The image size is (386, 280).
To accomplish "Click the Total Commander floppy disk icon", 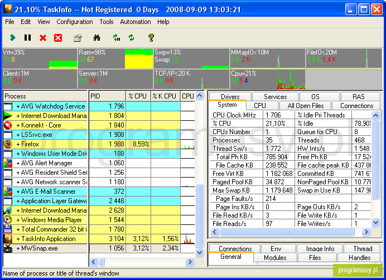I will pos(8,229).
